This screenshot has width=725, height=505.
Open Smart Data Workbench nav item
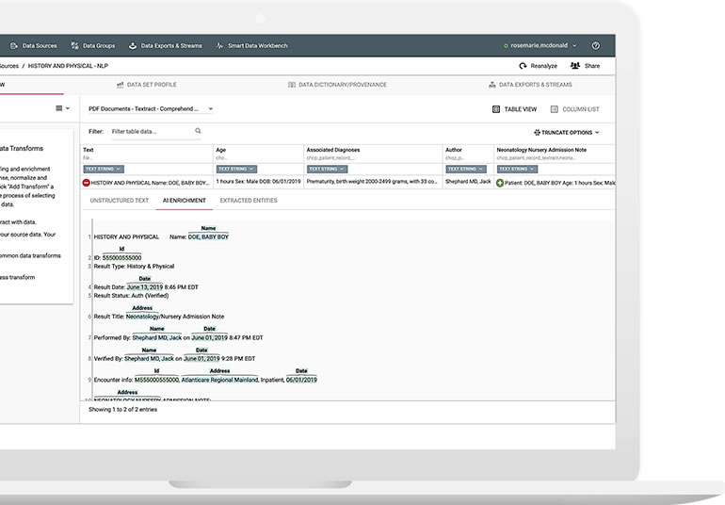point(252,46)
